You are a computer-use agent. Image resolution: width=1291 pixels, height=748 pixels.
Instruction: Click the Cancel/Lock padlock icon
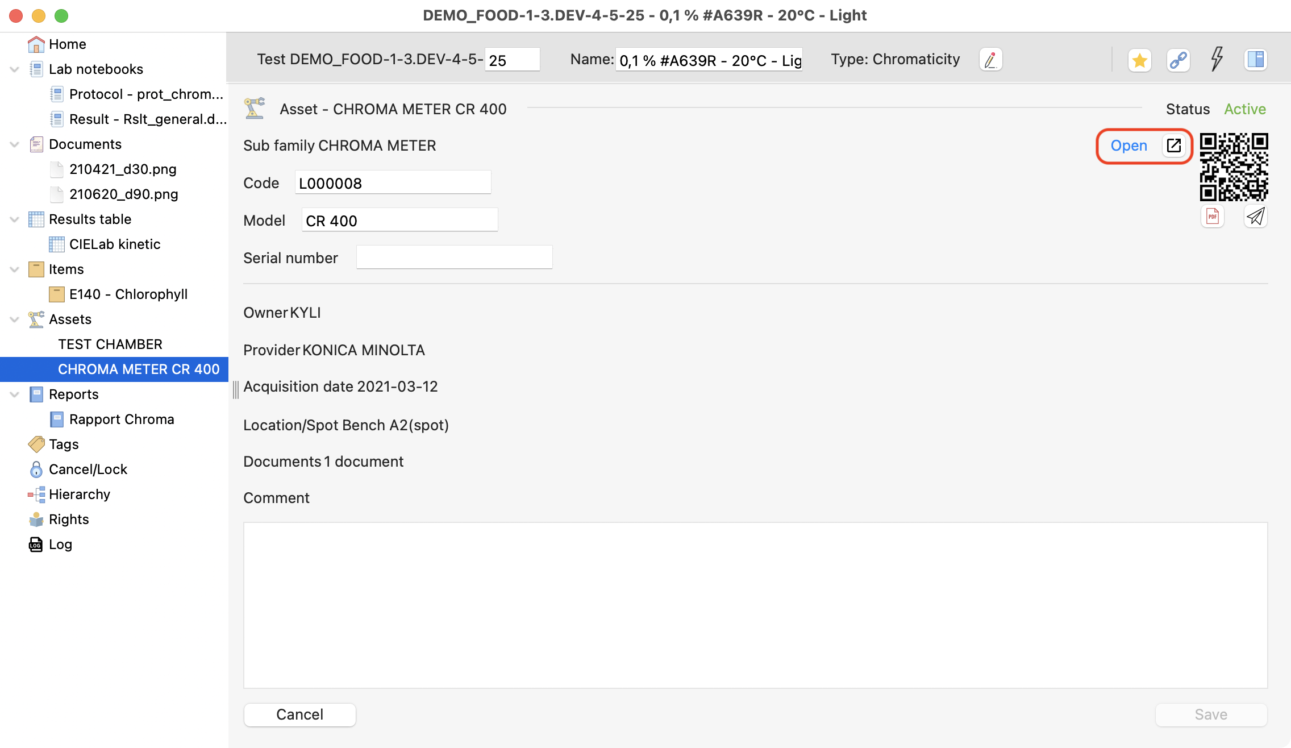click(36, 469)
